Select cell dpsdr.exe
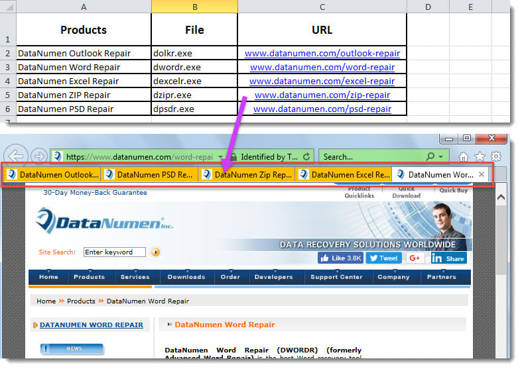520x369 pixels. tap(194, 109)
